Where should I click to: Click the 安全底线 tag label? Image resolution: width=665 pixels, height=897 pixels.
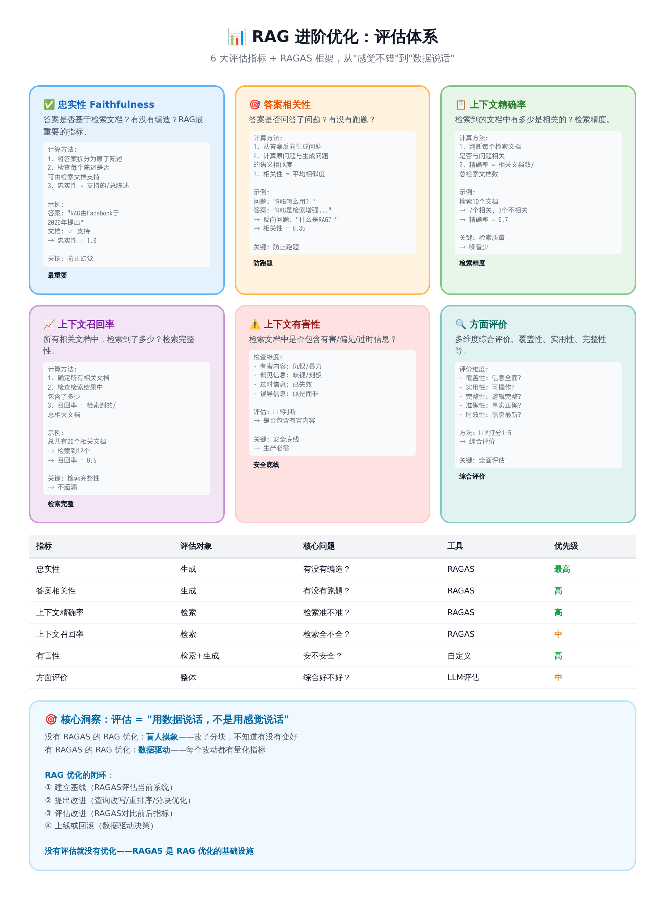266,465
